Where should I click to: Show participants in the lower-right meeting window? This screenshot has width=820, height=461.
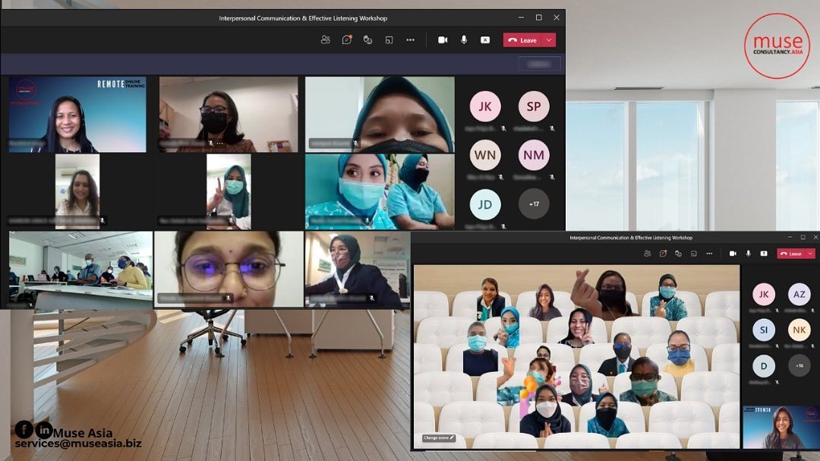(x=648, y=253)
